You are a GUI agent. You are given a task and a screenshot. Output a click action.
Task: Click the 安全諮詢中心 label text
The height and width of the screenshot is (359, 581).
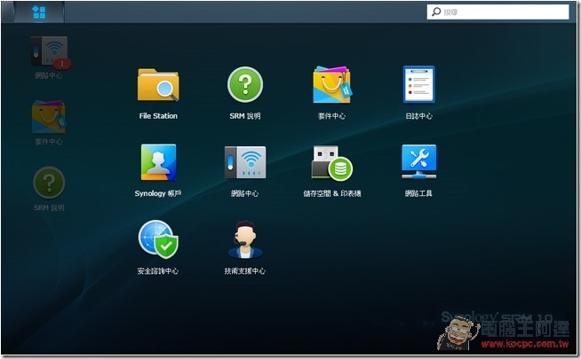click(x=158, y=271)
